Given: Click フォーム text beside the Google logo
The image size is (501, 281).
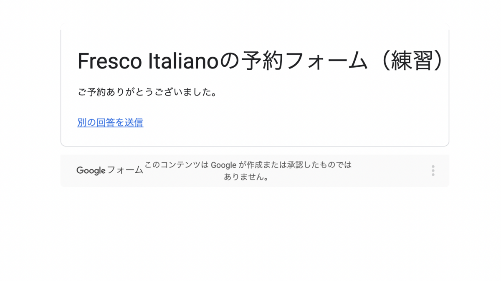Looking at the screenshot, I should pos(125,170).
